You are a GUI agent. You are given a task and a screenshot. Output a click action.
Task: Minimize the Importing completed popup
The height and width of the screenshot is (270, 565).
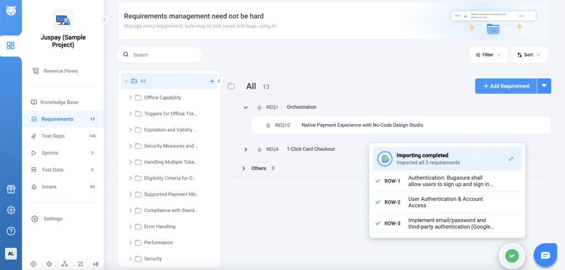(x=511, y=159)
